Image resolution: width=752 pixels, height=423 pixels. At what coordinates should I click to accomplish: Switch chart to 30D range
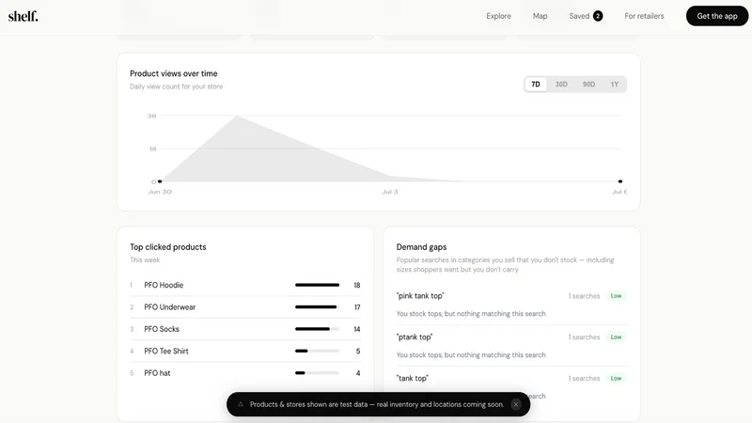(561, 85)
